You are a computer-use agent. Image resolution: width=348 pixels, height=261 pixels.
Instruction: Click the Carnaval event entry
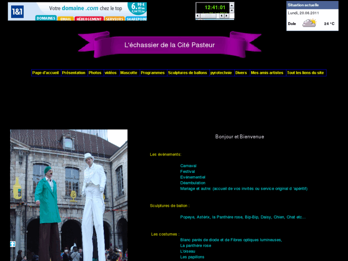click(x=188, y=166)
